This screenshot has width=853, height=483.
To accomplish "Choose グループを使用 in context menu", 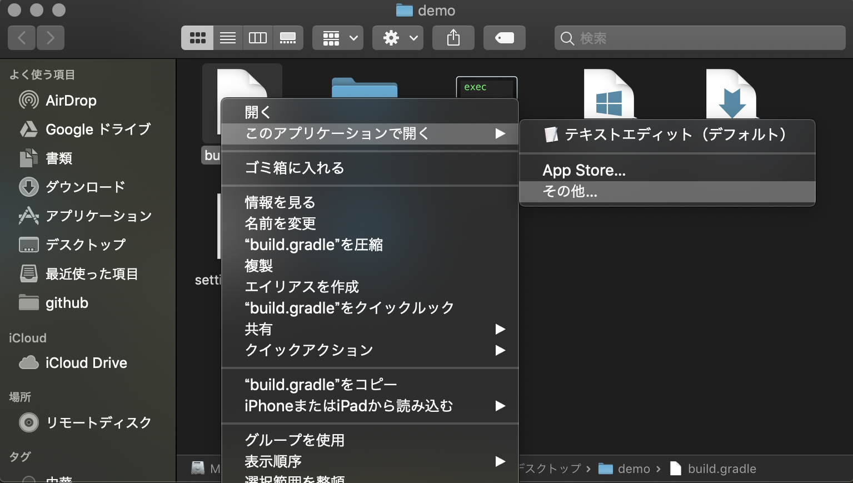I will click(370, 440).
